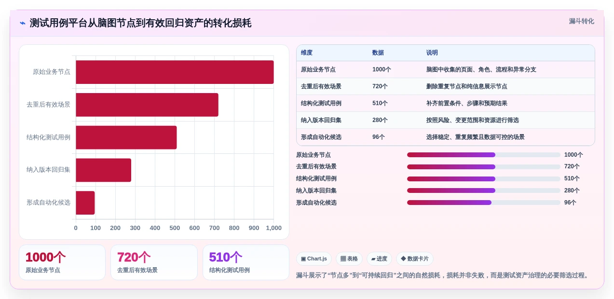Image resolution: width=614 pixels, height=299 pixels.
Task: Click the 维度 column header
Action: tap(307, 53)
